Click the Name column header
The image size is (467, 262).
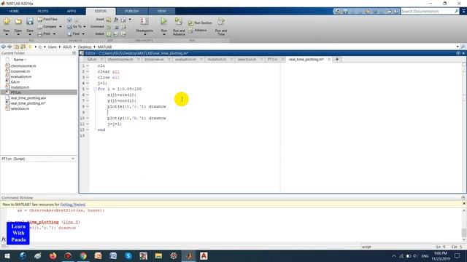click(20, 60)
